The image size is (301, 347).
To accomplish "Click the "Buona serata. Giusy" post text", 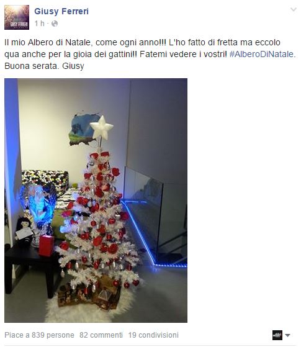I will pos(44,66).
